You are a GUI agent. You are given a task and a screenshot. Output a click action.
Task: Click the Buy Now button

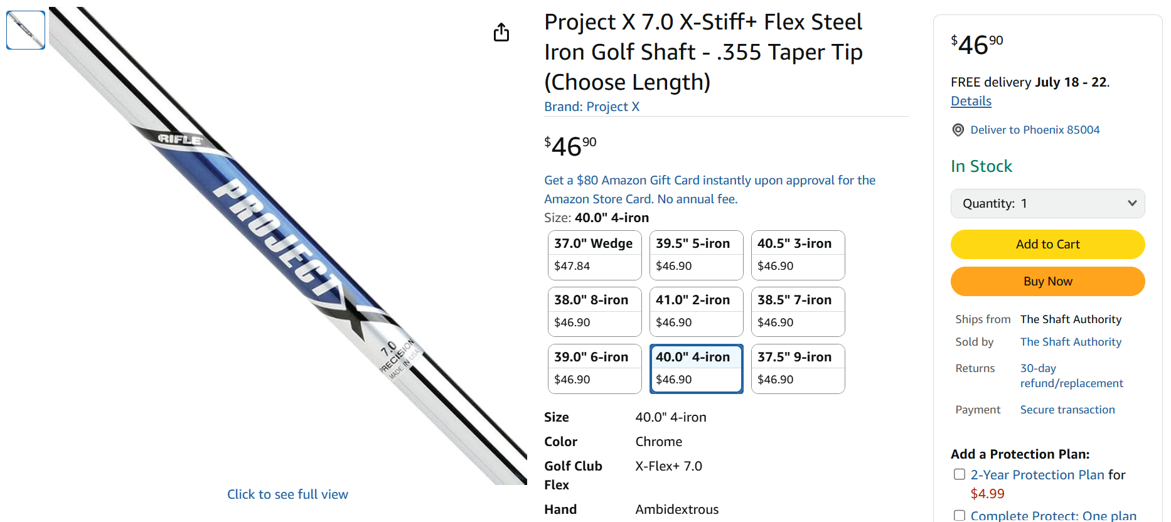tap(1047, 281)
